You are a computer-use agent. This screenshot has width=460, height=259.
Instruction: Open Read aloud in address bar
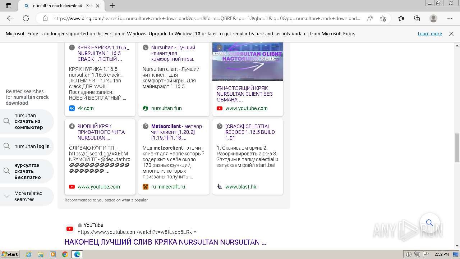click(x=370, y=18)
